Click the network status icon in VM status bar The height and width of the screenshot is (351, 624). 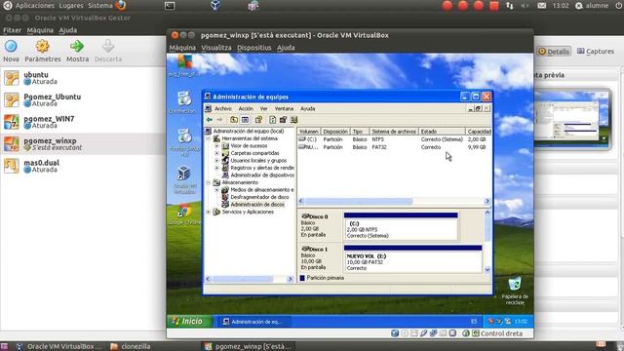tap(433, 333)
